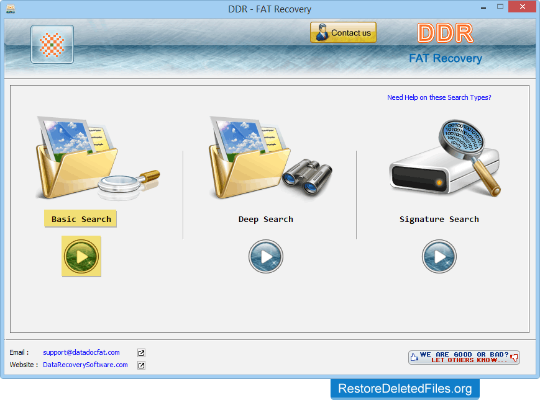Click the title bar application icon
The width and height of the screenshot is (540, 400).
[x=11, y=9]
